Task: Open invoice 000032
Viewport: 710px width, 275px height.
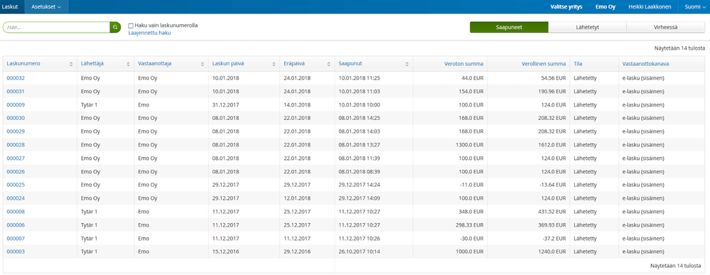Action: [x=16, y=78]
